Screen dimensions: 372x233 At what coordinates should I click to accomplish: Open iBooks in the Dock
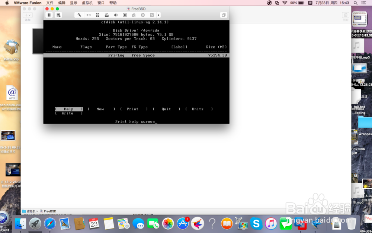(x=227, y=224)
